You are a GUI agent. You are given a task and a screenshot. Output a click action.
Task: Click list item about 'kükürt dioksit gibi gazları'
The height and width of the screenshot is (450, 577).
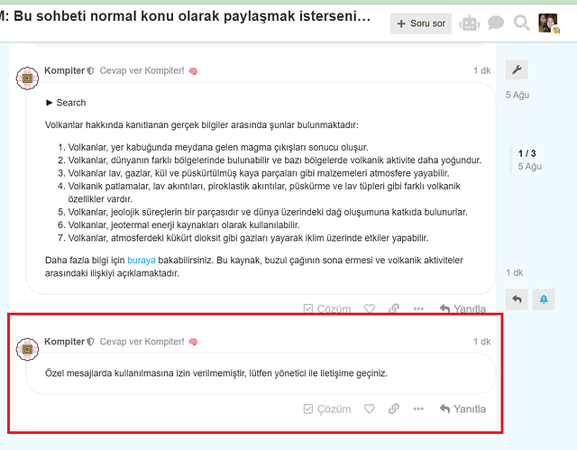pyautogui.click(x=248, y=238)
